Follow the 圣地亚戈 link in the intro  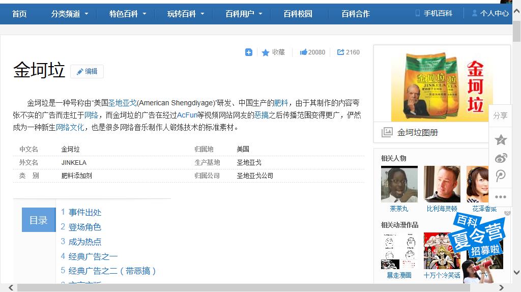click(122, 103)
